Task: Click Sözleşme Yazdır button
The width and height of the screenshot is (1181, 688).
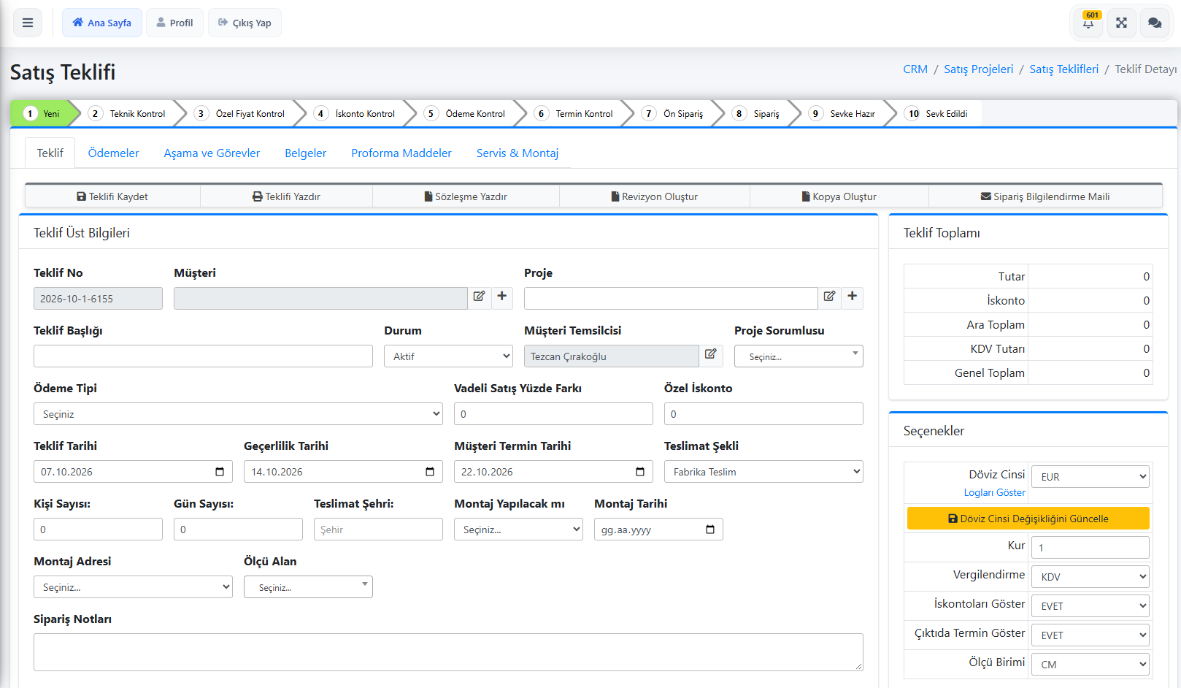Action: click(x=466, y=196)
